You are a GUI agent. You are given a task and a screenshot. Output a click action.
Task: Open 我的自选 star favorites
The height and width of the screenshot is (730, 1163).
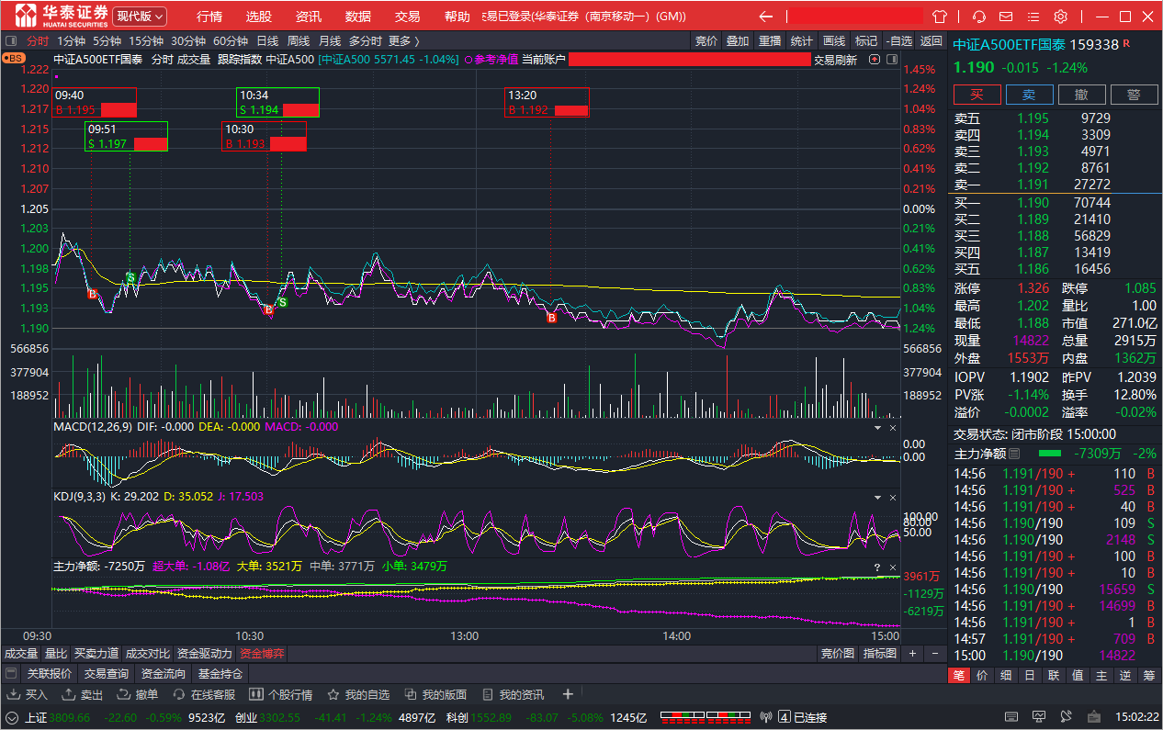coord(359,694)
